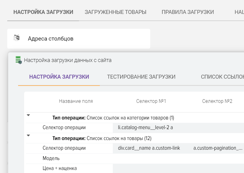244x173 pixels.
Task: Go to the СПИСОК ССЫЛОК tab
Action: click(222, 77)
